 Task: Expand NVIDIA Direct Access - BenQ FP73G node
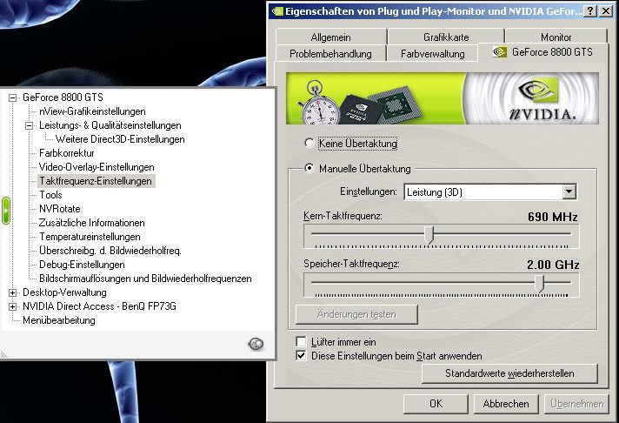pos(13,306)
